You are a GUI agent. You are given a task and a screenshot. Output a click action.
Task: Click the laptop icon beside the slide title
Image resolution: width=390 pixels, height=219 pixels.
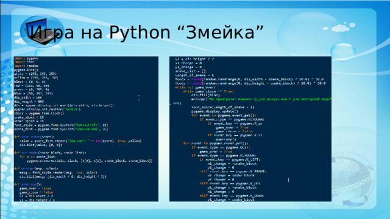click(42, 32)
